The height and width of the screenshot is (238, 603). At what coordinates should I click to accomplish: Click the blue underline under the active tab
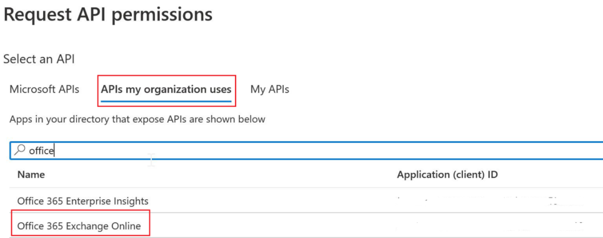(166, 100)
